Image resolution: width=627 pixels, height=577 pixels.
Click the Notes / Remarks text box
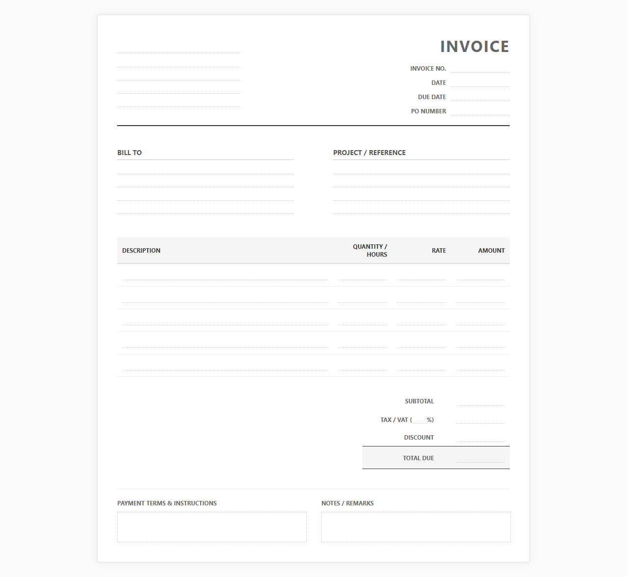416,527
